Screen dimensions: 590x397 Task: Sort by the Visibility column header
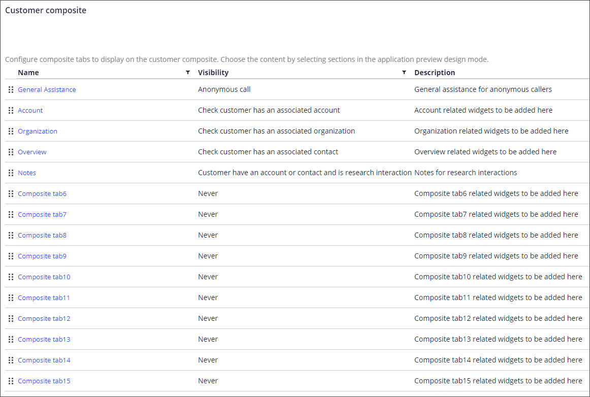coord(213,73)
